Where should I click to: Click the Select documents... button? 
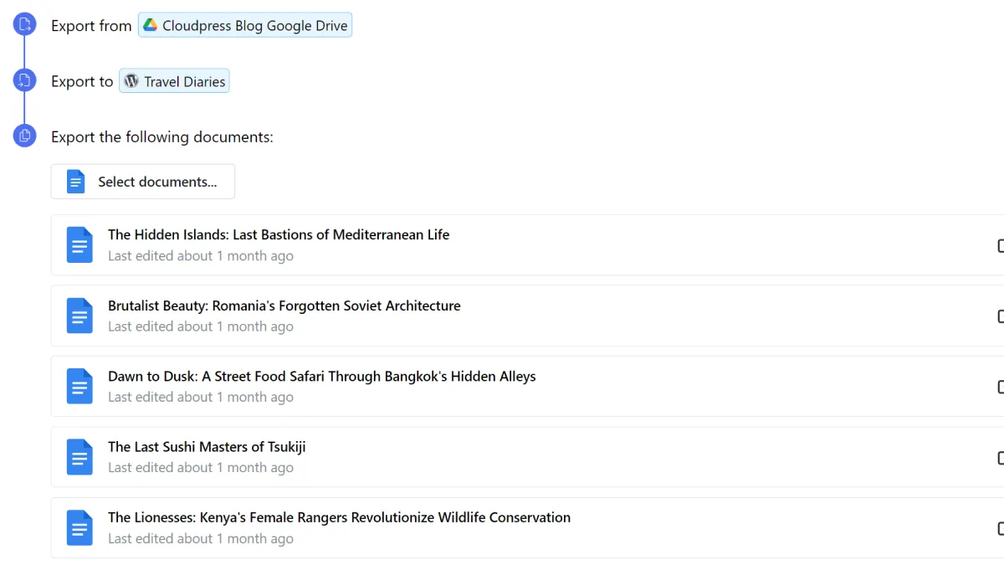143,182
